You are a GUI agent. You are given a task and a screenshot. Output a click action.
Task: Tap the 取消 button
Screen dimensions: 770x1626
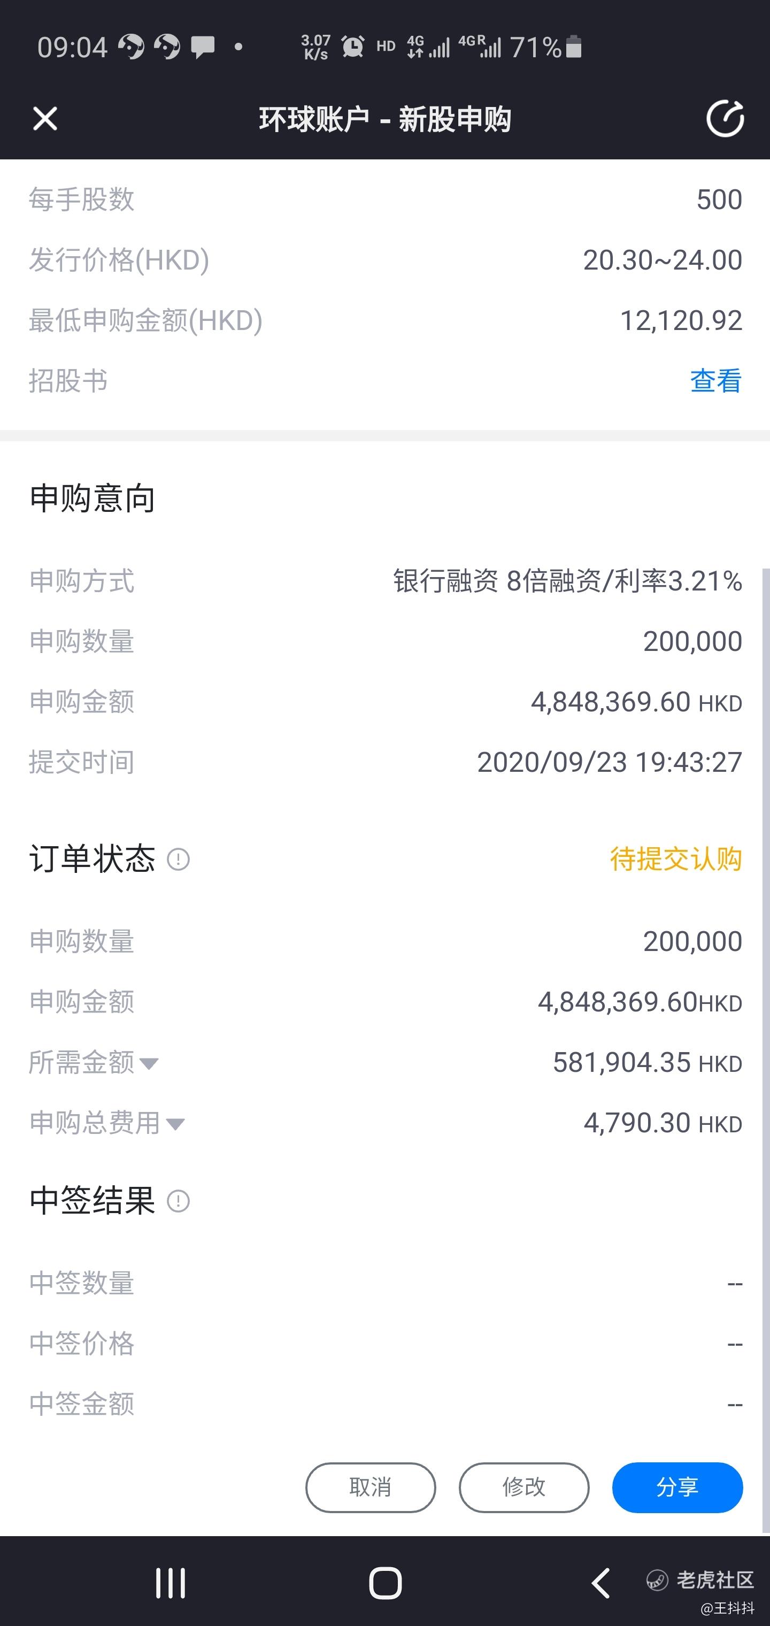[371, 1487]
